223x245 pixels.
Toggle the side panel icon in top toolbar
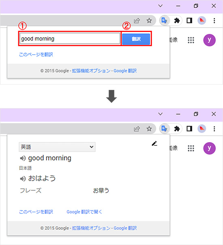tap(189, 21)
